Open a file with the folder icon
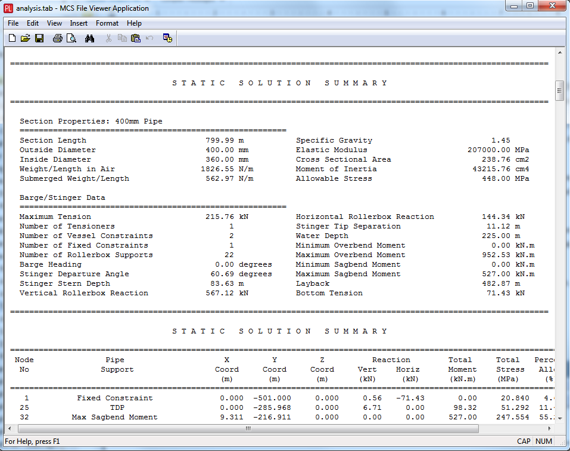 25,39
